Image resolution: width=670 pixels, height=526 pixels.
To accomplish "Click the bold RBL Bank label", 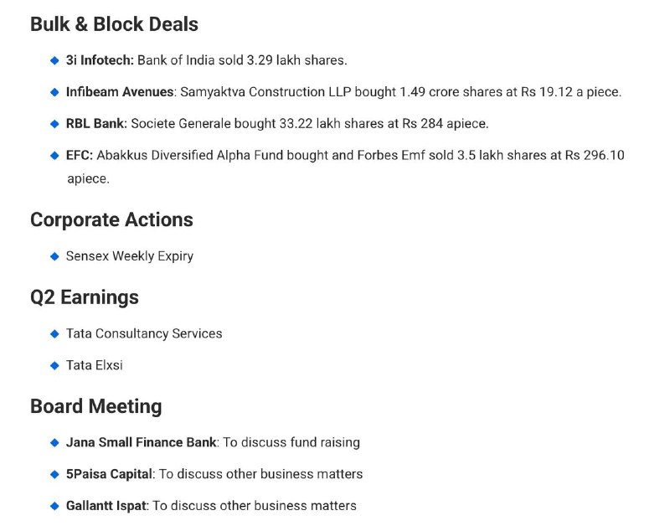I will 96,124.
